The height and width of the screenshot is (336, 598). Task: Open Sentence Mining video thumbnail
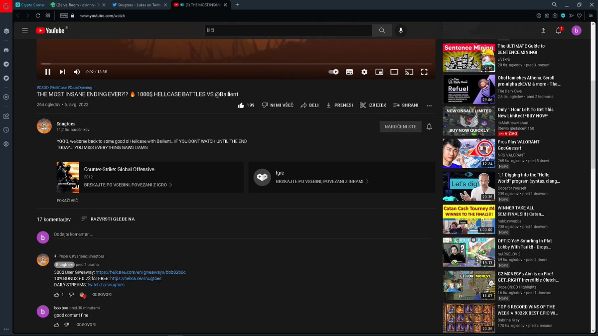tap(469, 58)
